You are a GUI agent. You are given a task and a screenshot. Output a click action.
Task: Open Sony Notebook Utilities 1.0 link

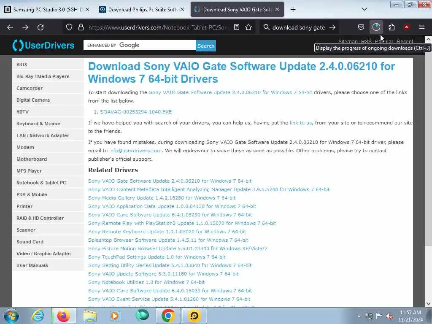146,282
